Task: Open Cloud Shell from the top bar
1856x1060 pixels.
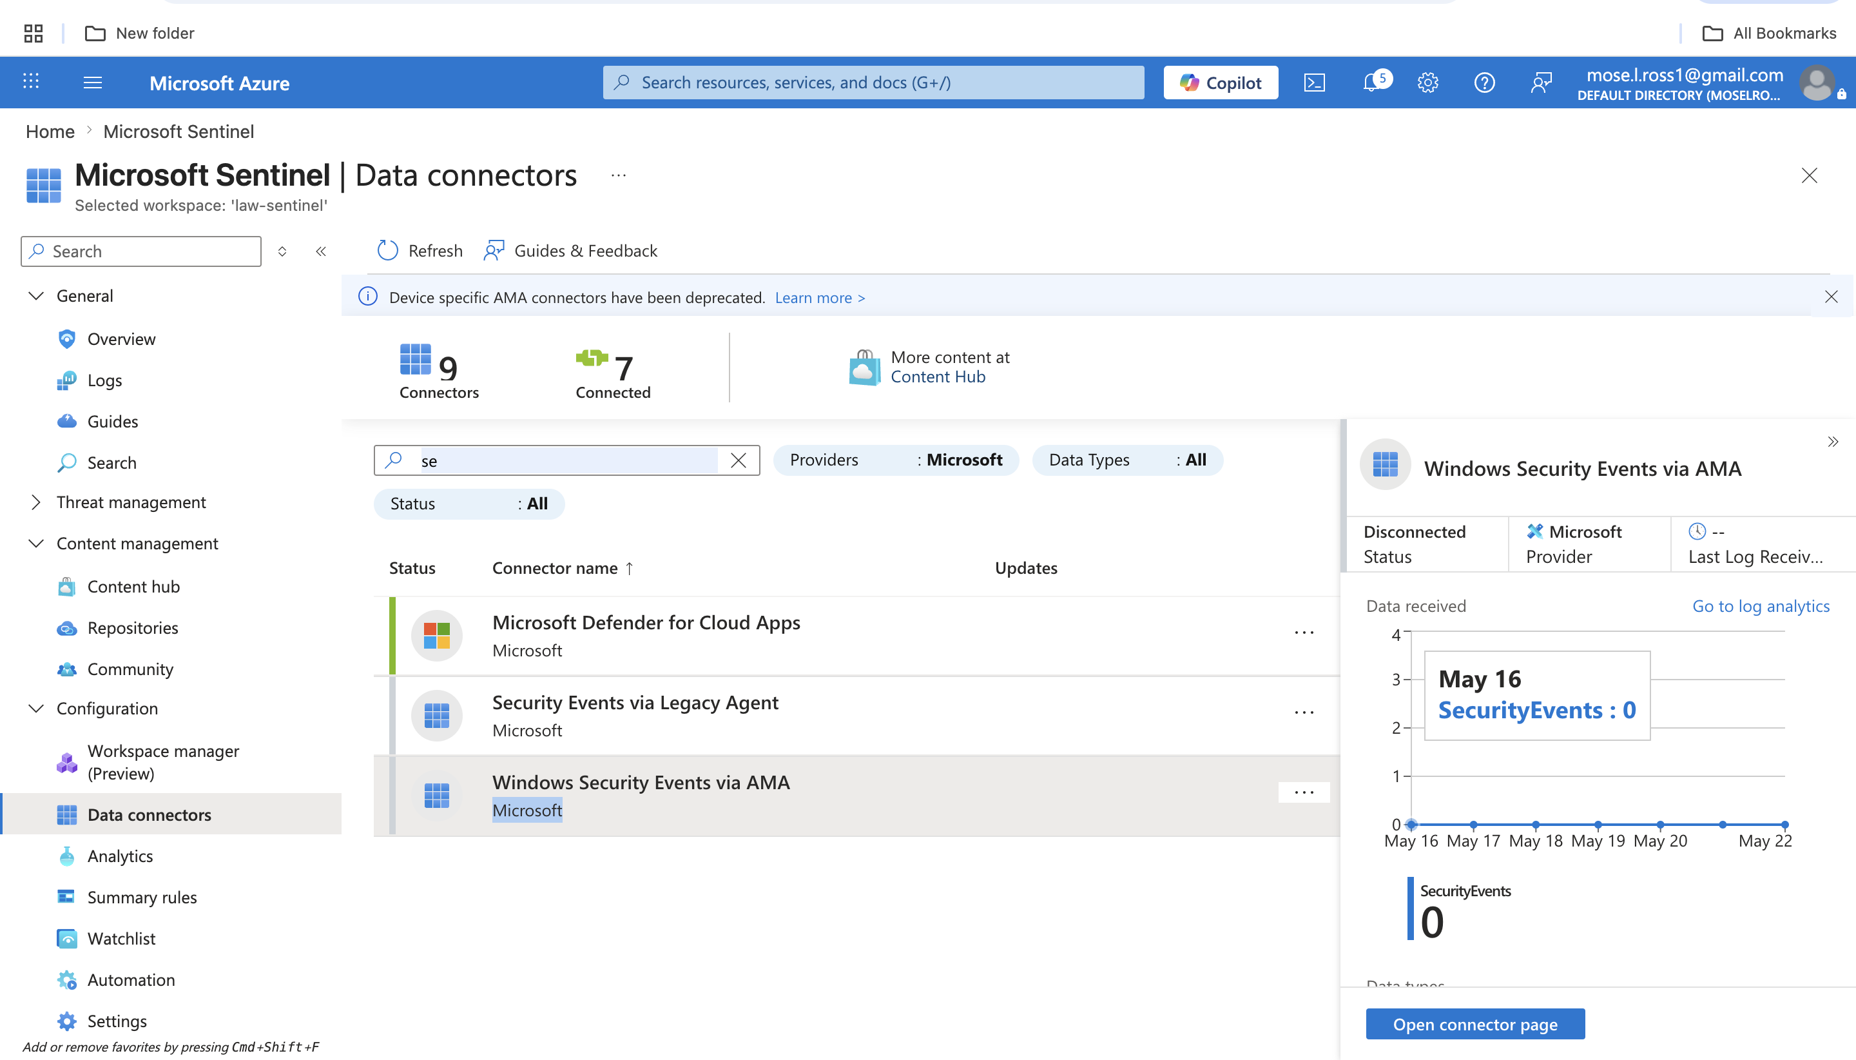Action: click(x=1314, y=83)
